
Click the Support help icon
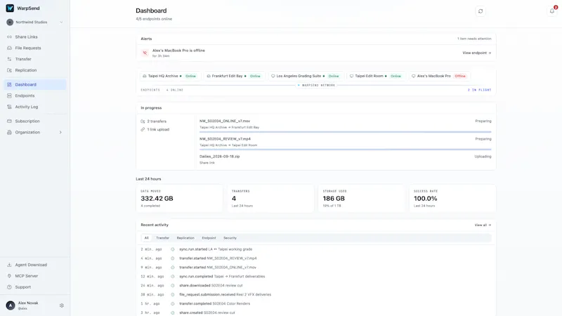click(9, 287)
